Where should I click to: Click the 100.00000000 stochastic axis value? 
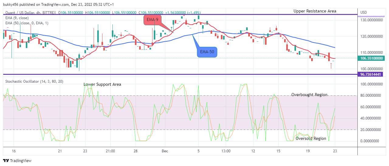click(x=372, y=84)
